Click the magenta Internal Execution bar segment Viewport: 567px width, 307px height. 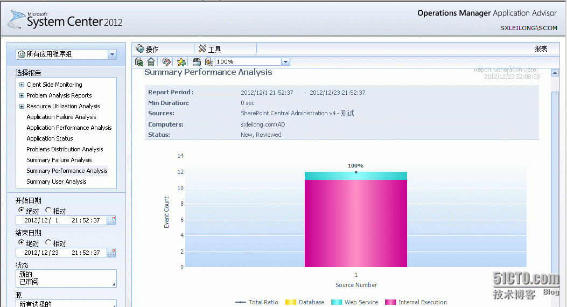356,224
